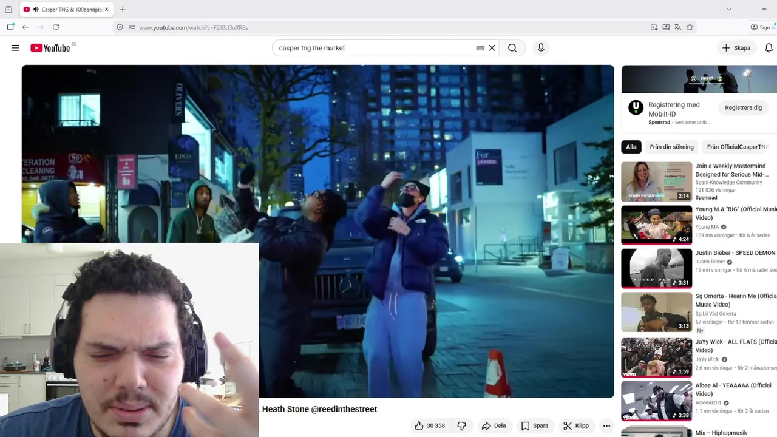Click Sign in on browser toolbar
Screen dimensions: 777x437
coord(763,27)
